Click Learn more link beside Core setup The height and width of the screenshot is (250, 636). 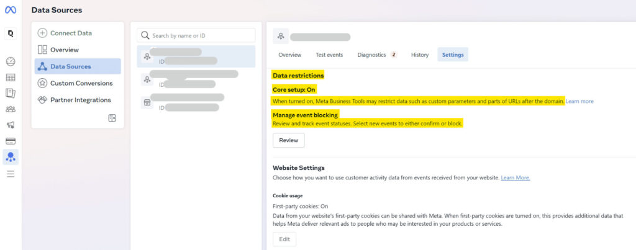[x=579, y=101]
